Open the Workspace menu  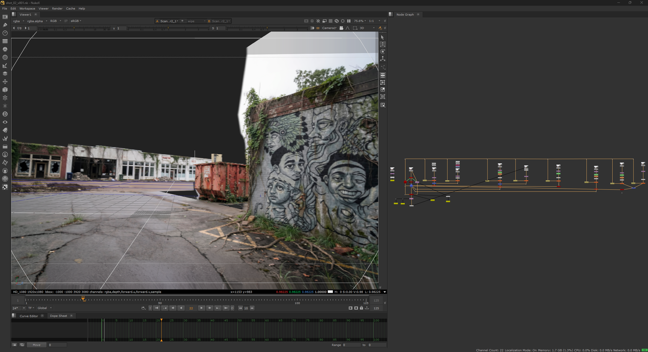pyautogui.click(x=27, y=9)
